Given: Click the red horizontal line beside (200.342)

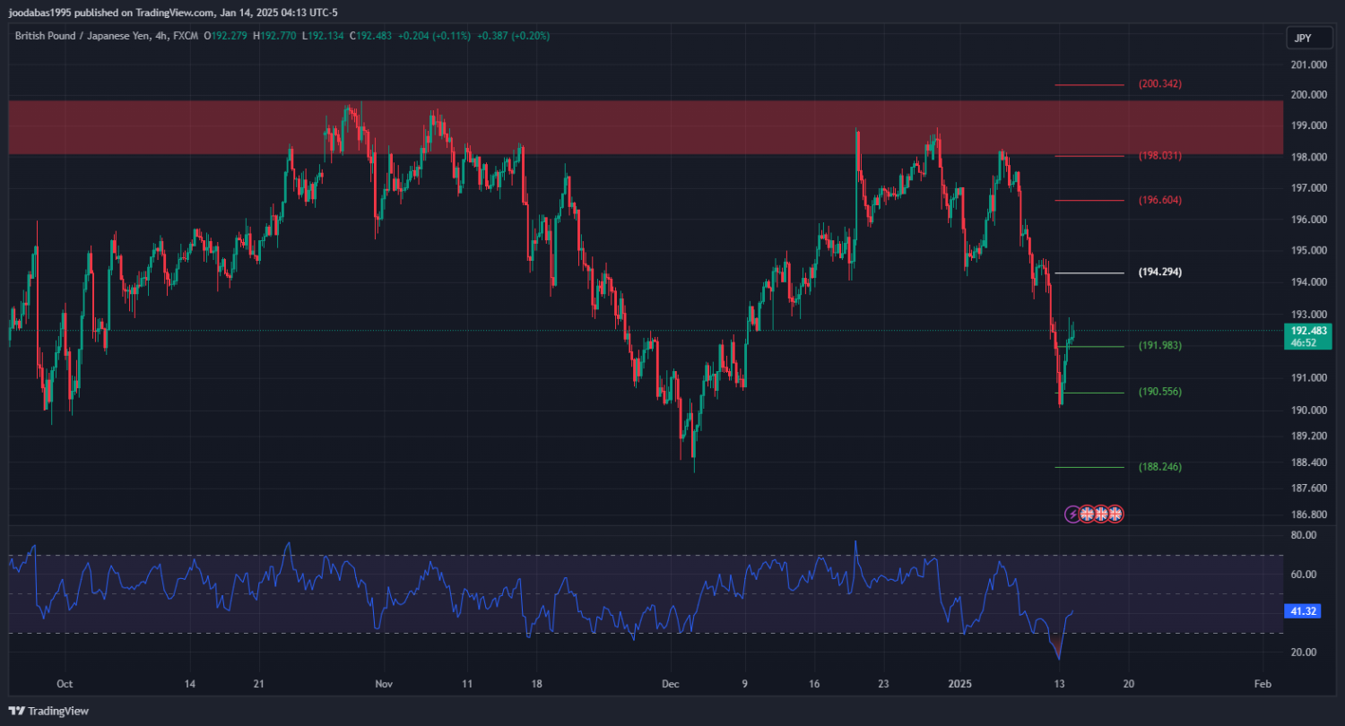Looking at the screenshot, I should click(1089, 85).
